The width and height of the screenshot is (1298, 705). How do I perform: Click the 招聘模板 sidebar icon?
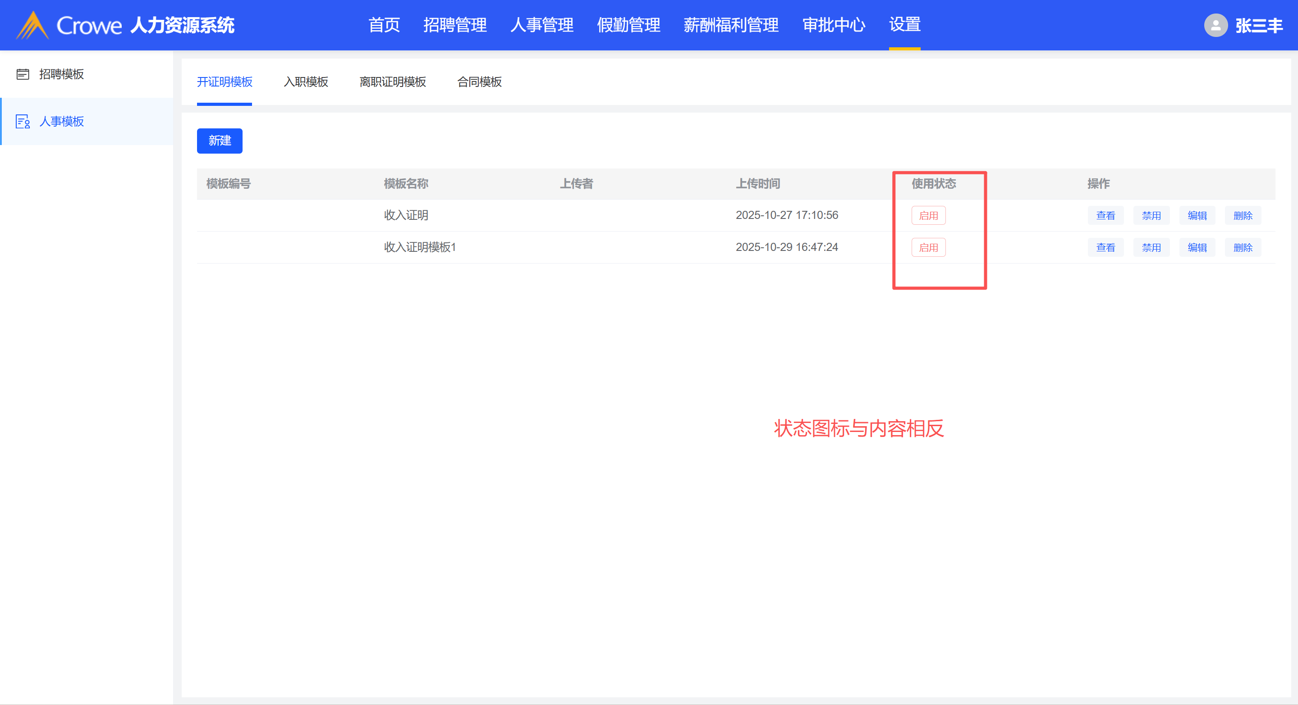(x=23, y=74)
